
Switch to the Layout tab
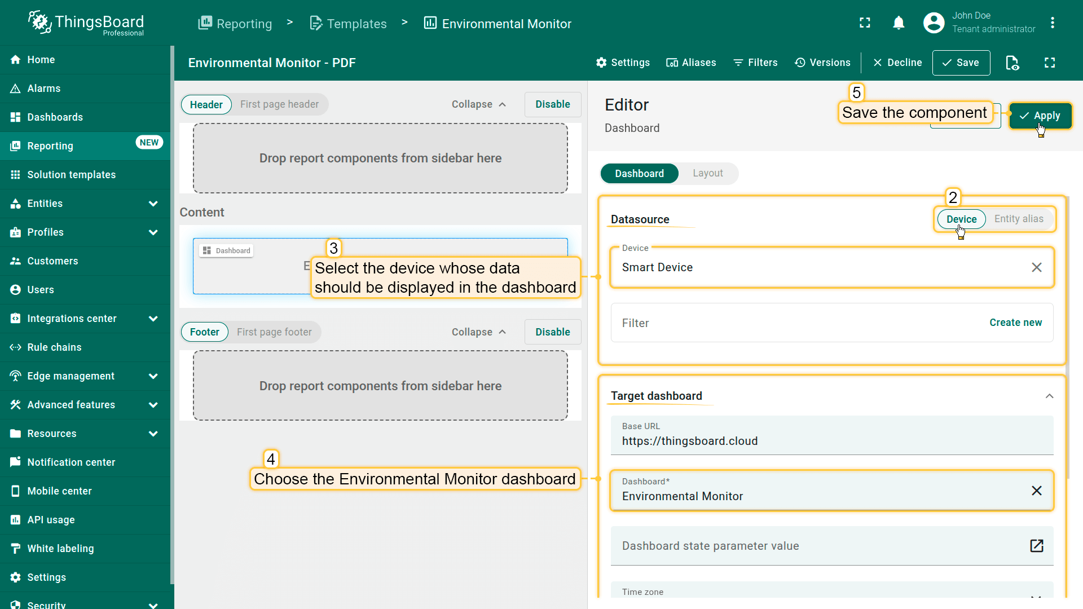[707, 173]
